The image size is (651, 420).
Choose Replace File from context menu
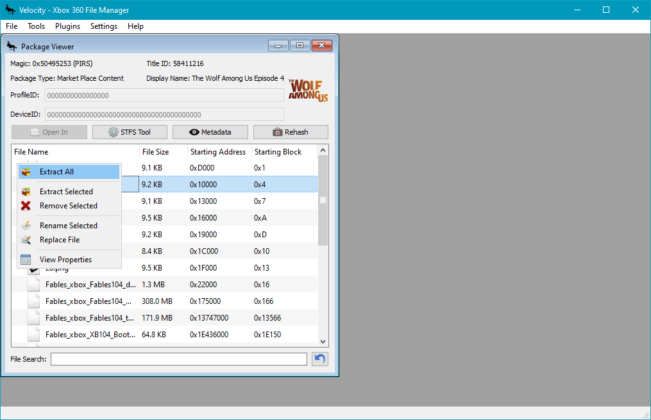pyautogui.click(x=69, y=240)
